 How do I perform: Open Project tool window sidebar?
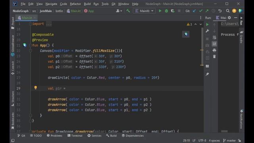coord(13,23)
